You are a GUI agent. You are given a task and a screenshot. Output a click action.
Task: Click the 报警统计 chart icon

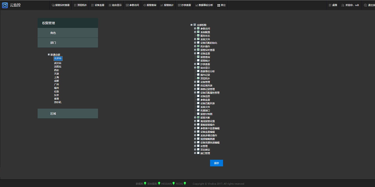(162, 5)
